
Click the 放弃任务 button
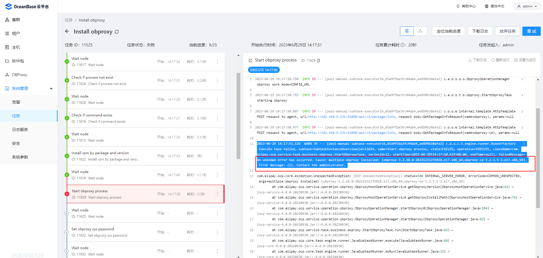[508, 31]
